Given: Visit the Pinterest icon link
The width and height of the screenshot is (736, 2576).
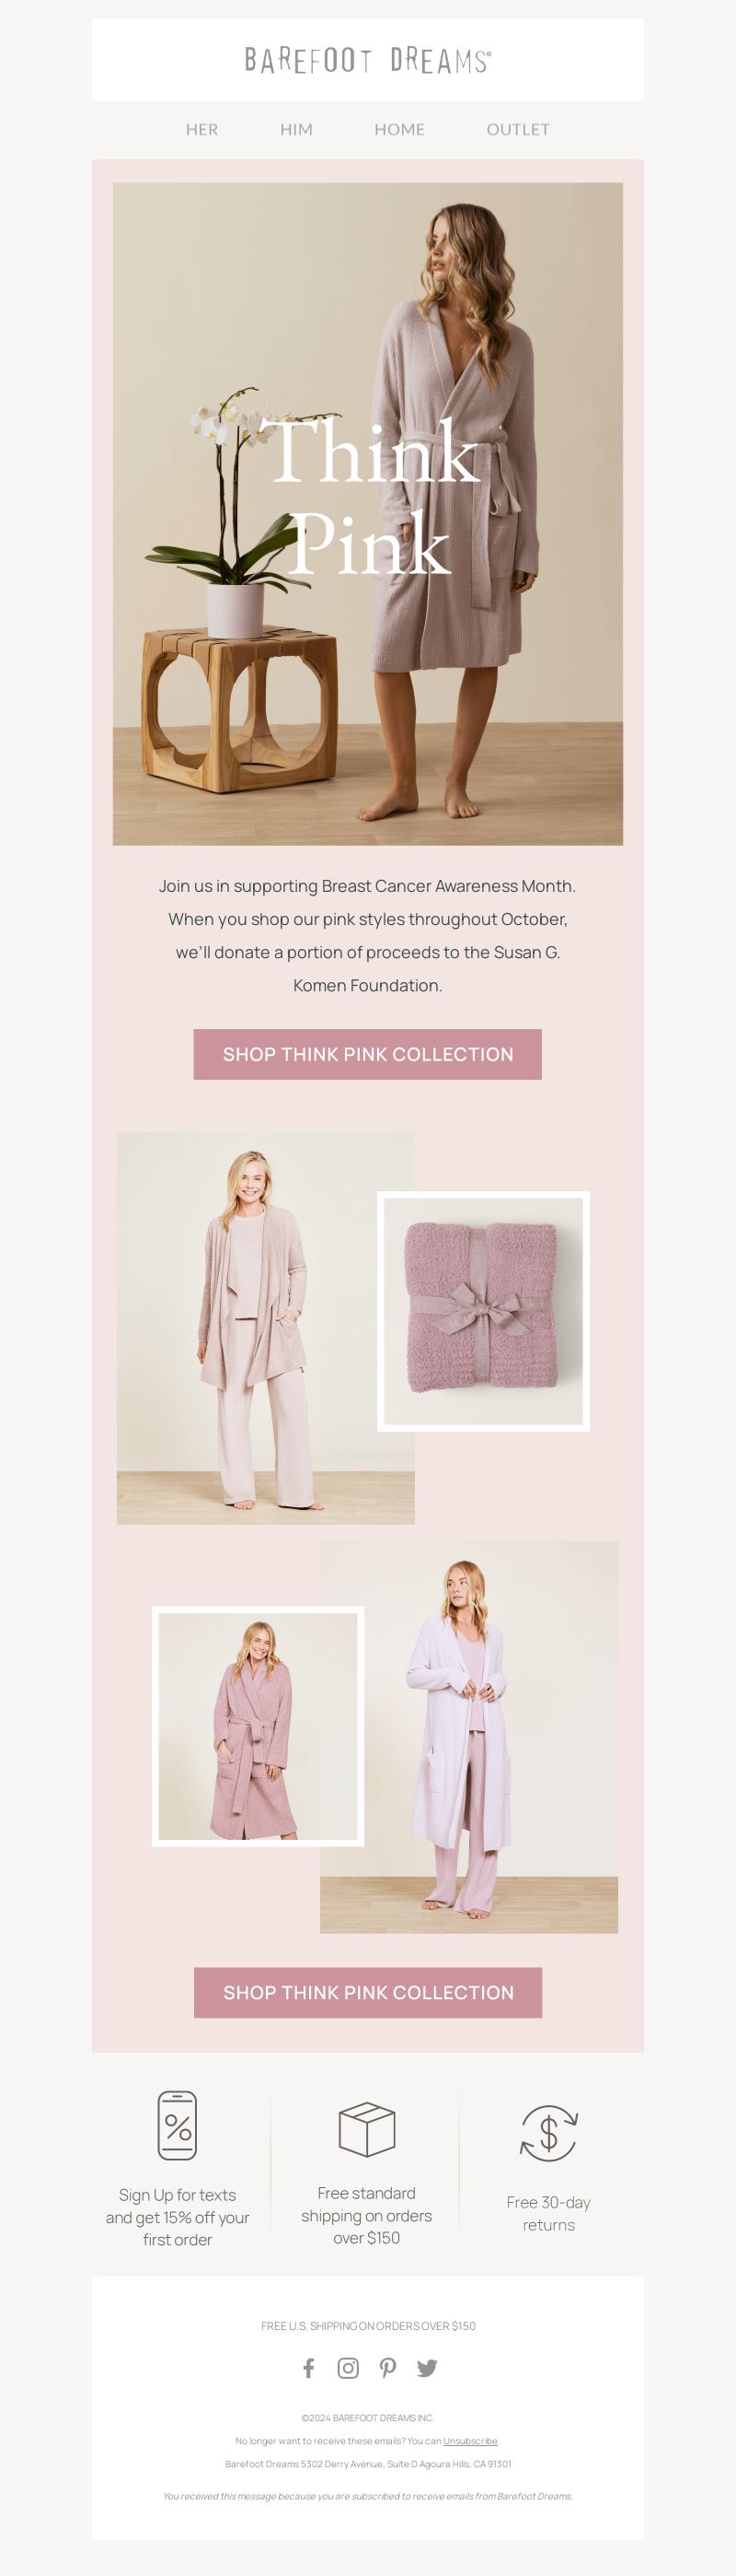Looking at the screenshot, I should 387,2367.
